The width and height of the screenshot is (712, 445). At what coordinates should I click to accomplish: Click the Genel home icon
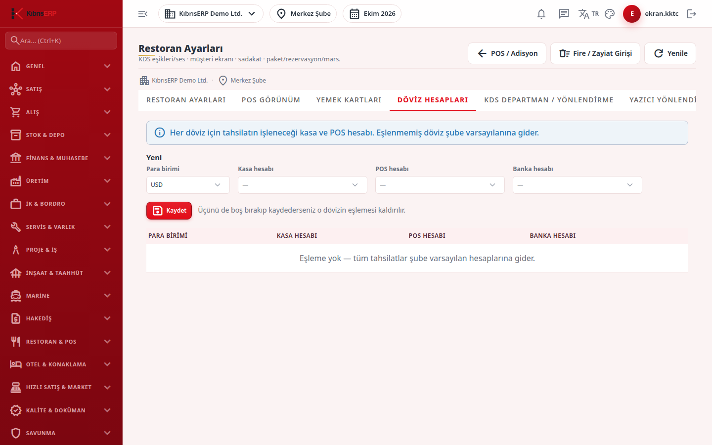(16, 66)
